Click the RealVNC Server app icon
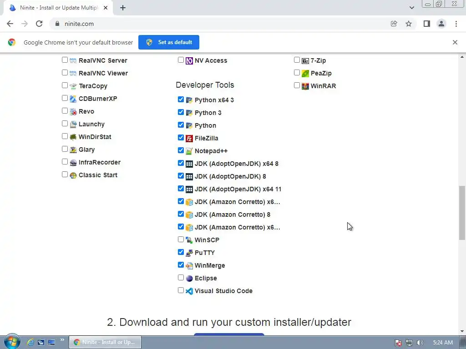Screen dimensions: 466x349 (73, 60)
